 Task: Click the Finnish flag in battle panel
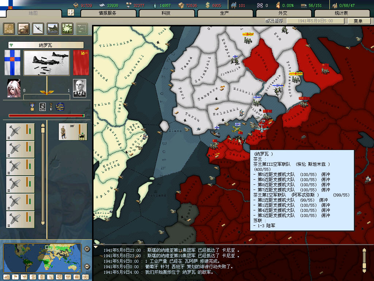[12, 63]
